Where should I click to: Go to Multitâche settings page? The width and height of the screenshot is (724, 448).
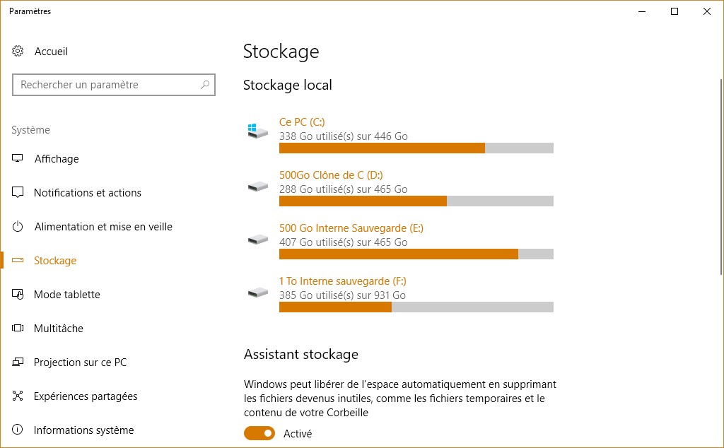pos(58,329)
